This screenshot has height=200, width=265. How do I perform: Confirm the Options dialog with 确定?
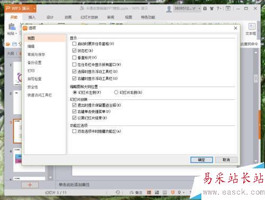pyautogui.click(x=201, y=160)
